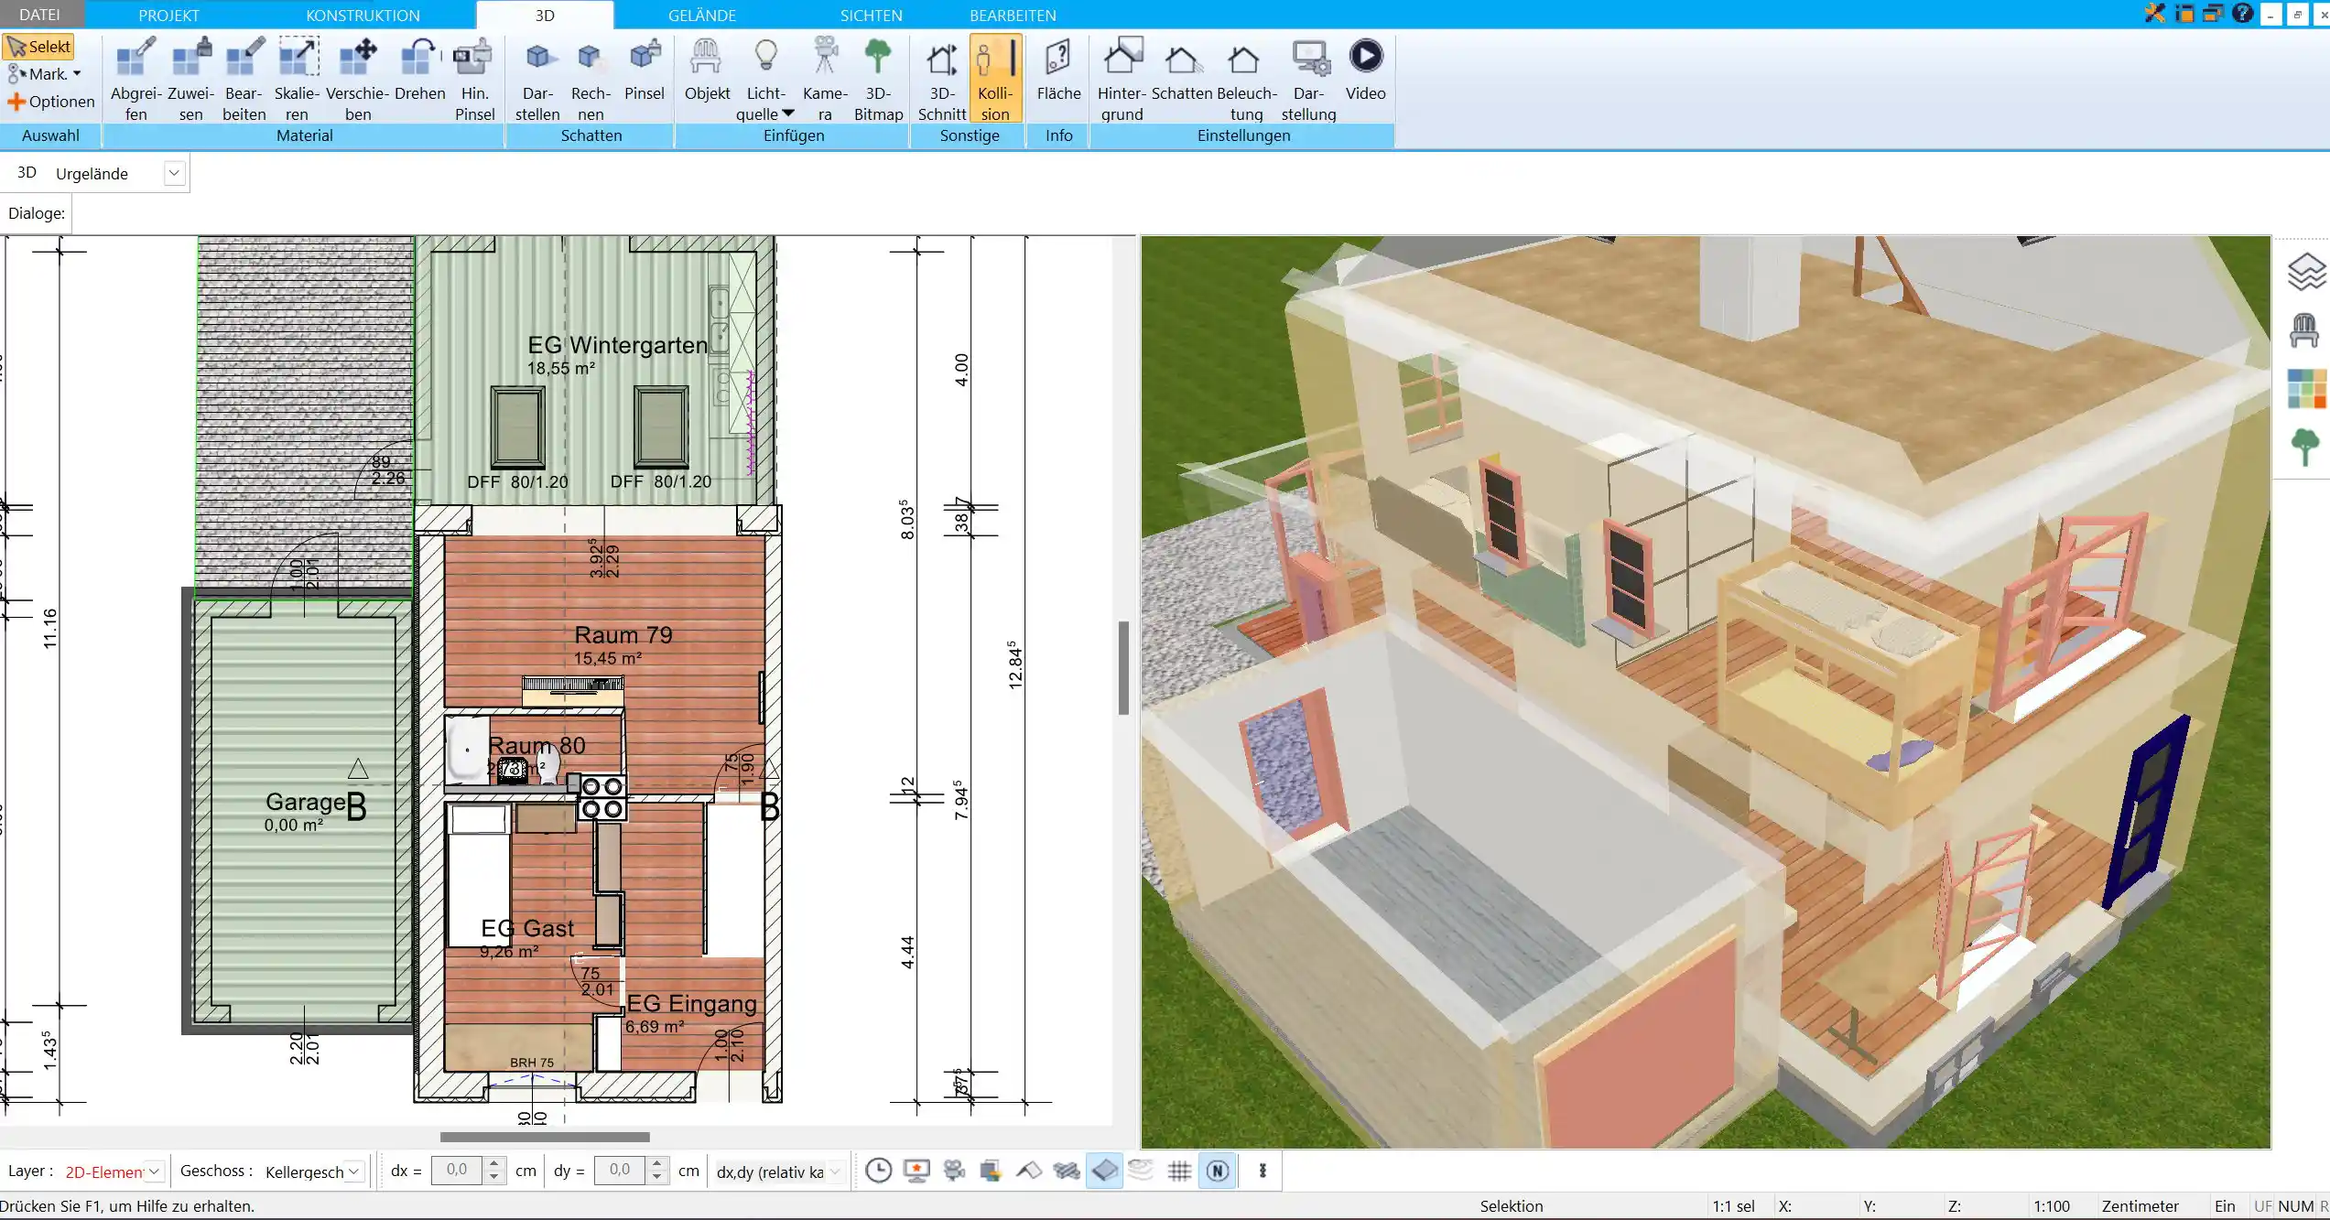Switch to the KONSTRUKTION tab
Image resolution: width=2330 pixels, height=1220 pixels.
pos(363,15)
